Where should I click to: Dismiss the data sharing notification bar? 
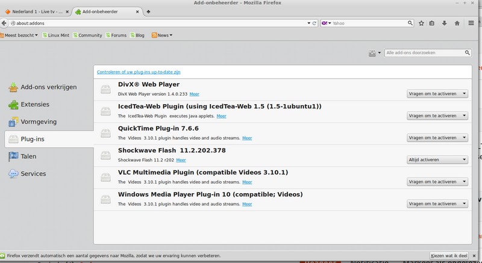[x=474, y=256]
